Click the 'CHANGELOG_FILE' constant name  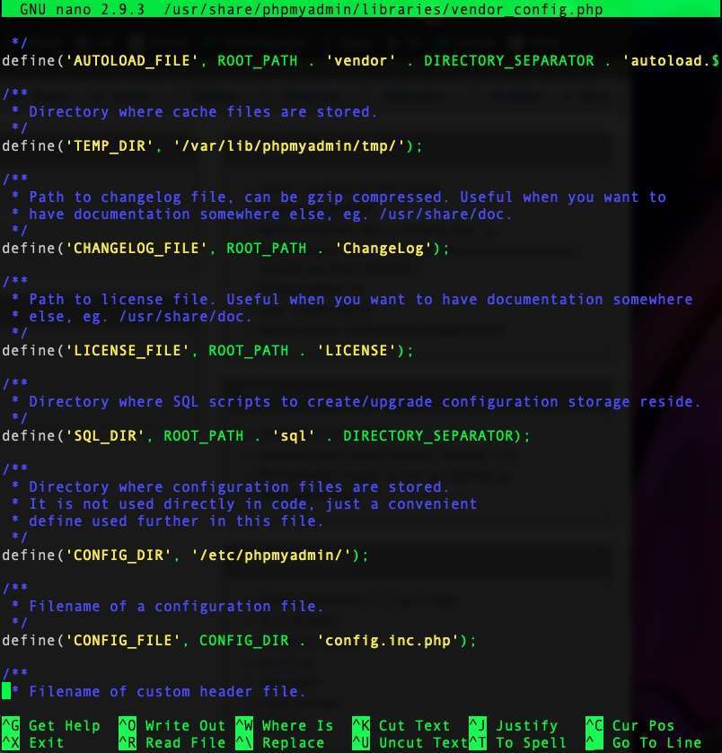coord(136,249)
